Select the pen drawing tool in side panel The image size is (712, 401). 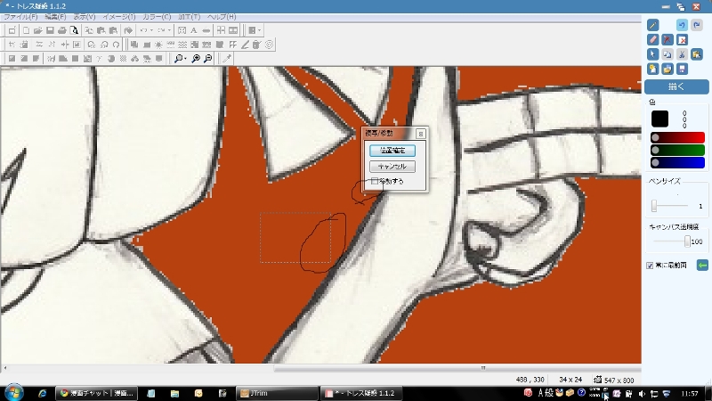click(x=652, y=25)
